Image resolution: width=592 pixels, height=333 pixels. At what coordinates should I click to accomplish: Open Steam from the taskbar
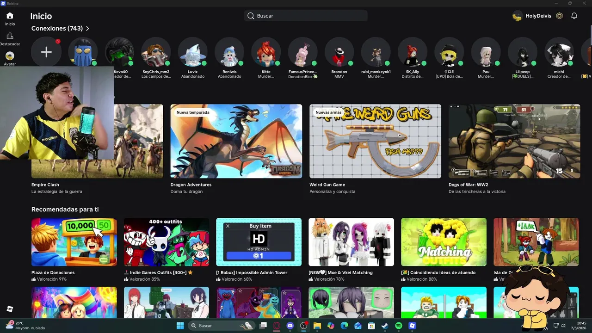click(385, 326)
